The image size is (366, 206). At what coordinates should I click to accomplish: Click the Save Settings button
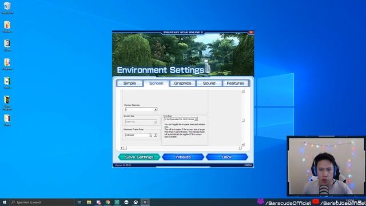tap(139, 157)
